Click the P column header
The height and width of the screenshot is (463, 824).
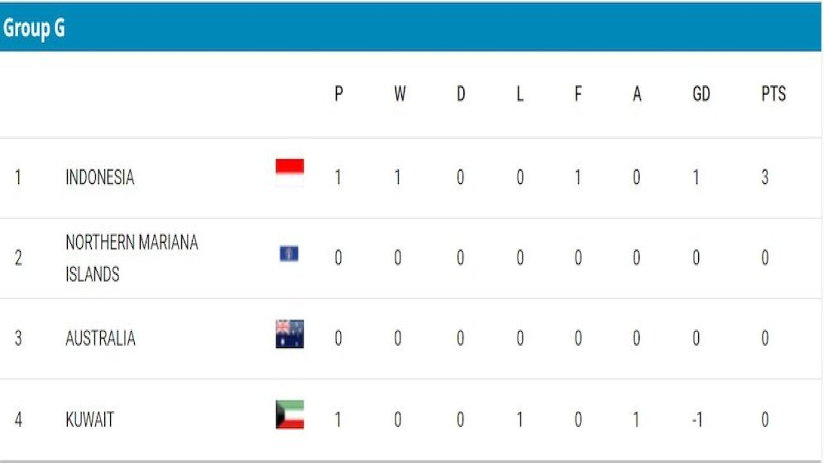tap(338, 94)
